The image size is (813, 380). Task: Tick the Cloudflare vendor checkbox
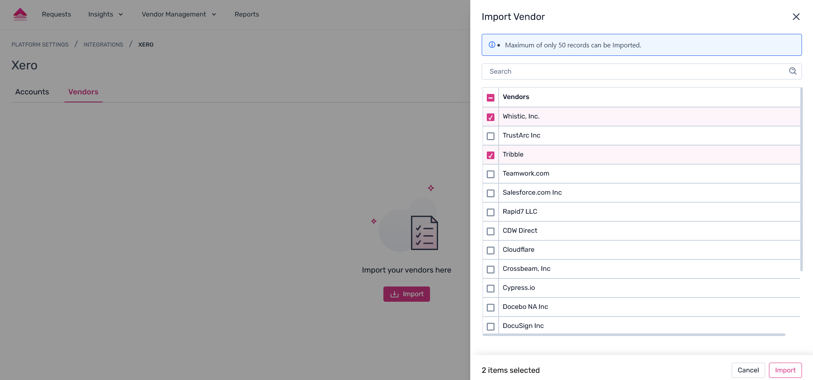(x=491, y=251)
